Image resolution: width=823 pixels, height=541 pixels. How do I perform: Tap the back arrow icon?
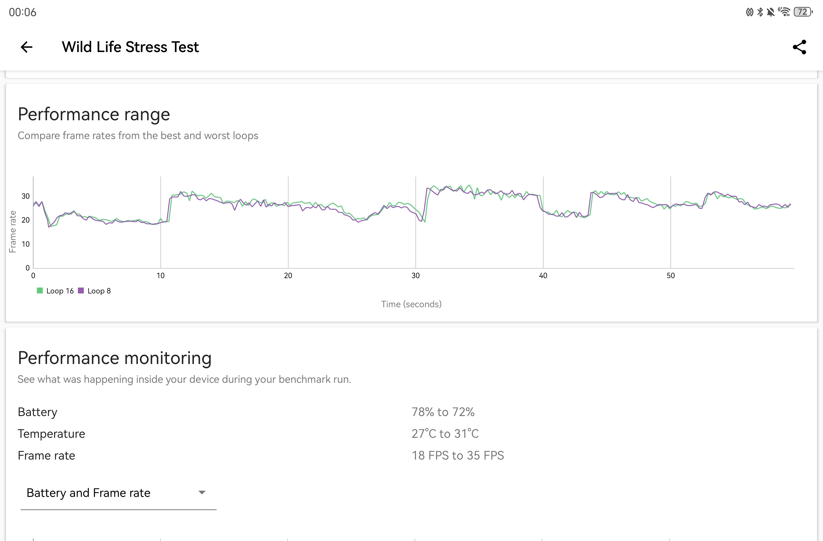pos(27,47)
